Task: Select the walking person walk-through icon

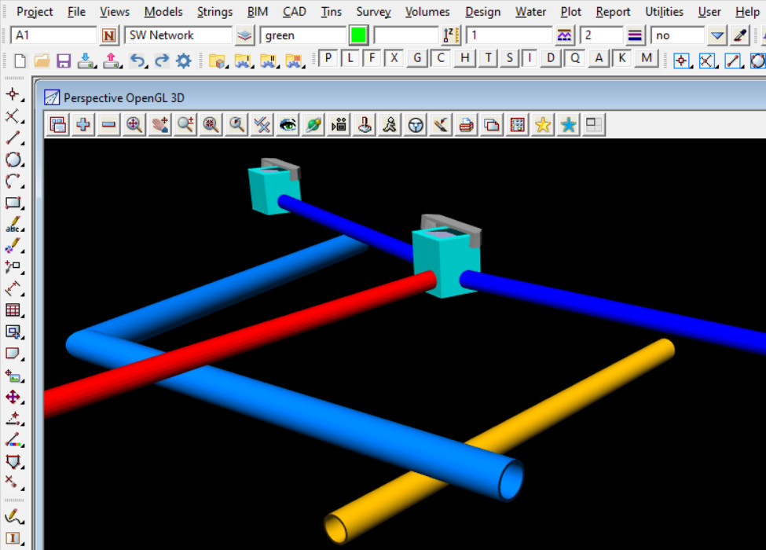Action: coord(390,125)
